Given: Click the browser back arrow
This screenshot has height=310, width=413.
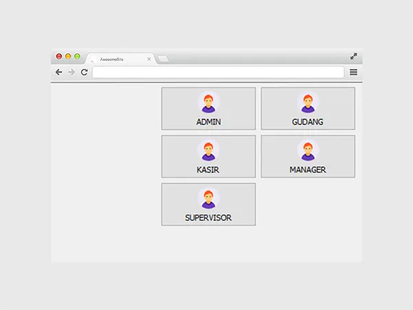Looking at the screenshot, I should [x=59, y=72].
